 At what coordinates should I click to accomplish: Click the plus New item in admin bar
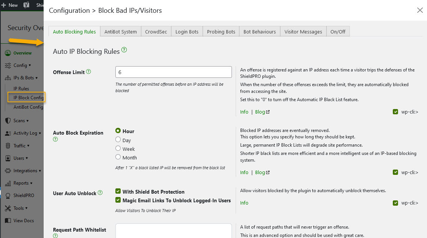pos(10,5)
